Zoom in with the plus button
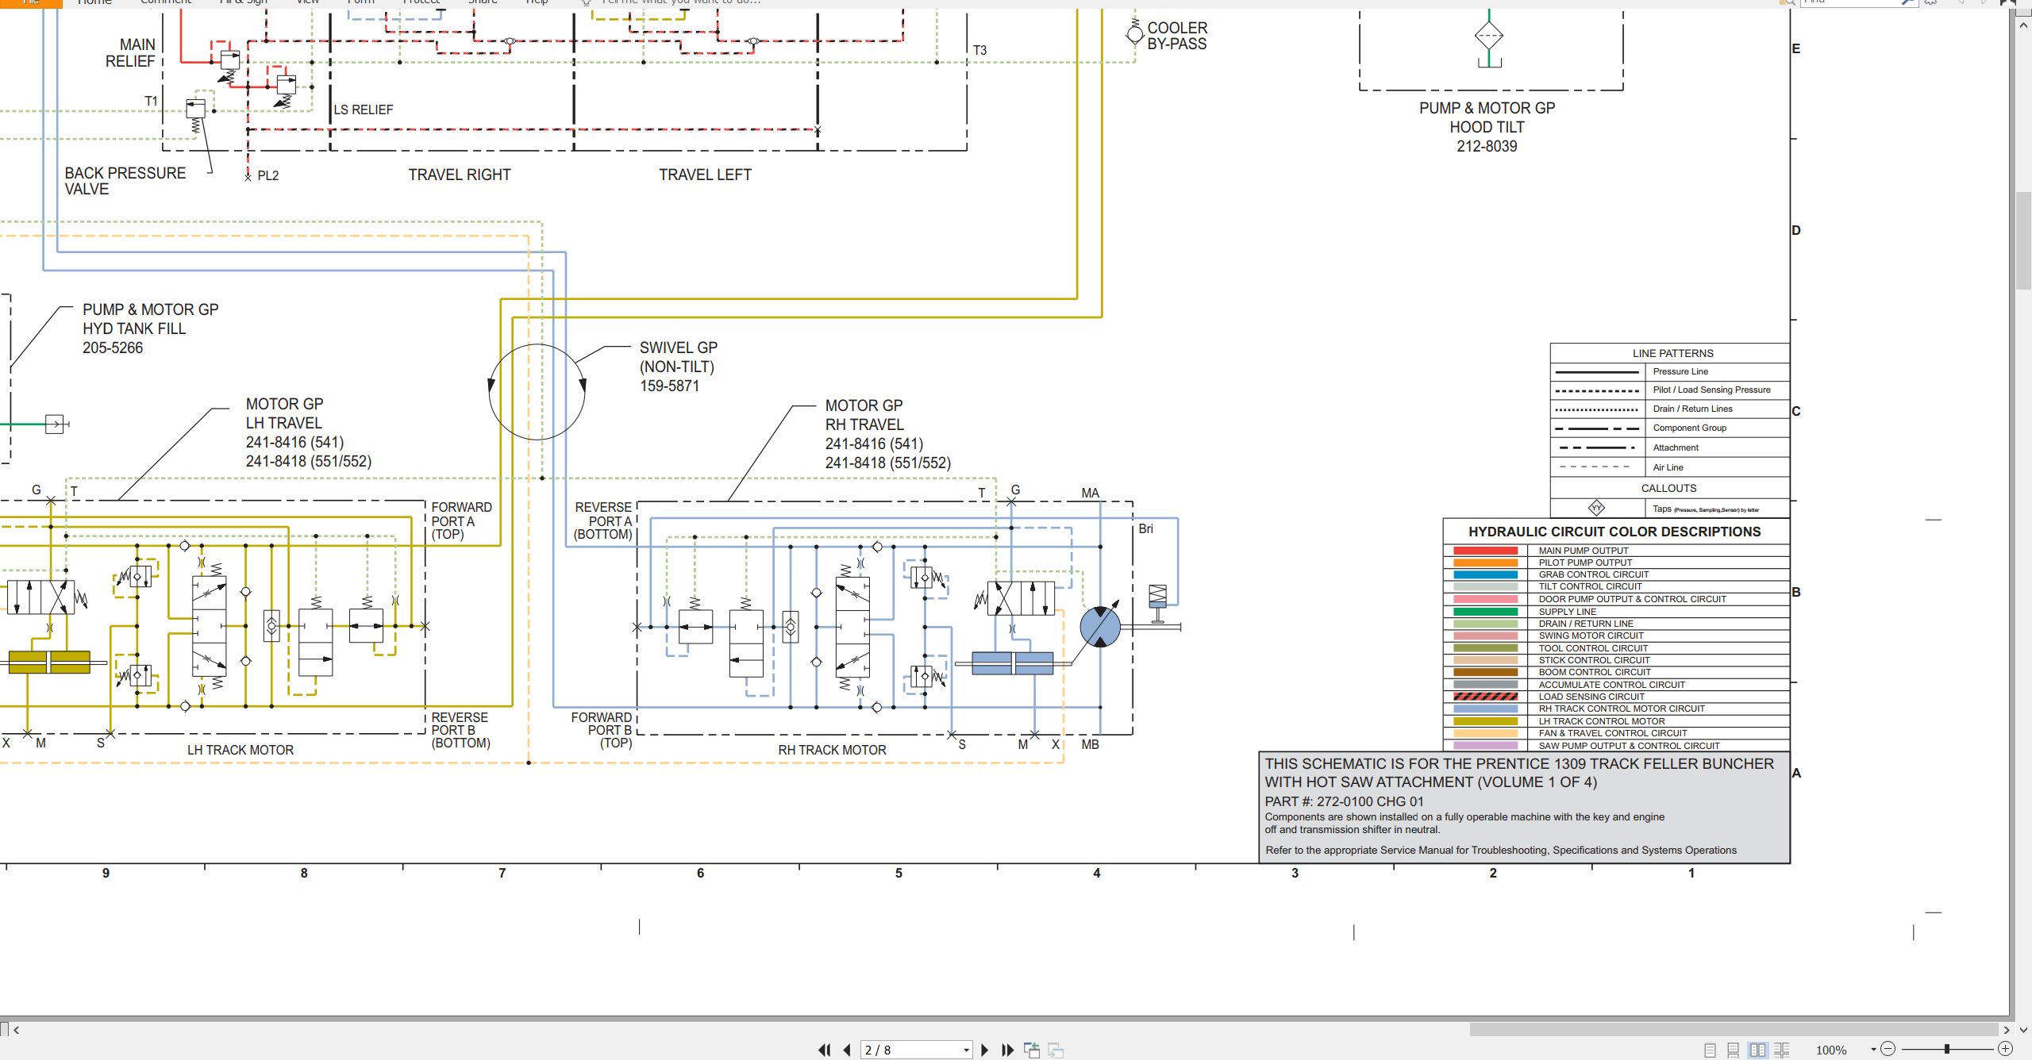 point(2005,1049)
